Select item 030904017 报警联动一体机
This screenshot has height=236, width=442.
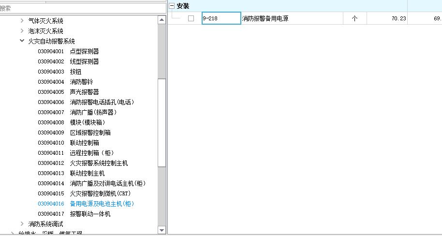click(x=74, y=214)
